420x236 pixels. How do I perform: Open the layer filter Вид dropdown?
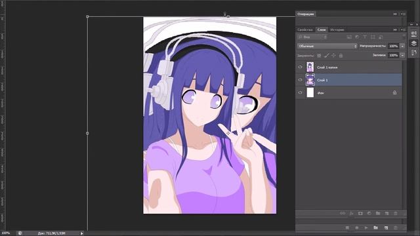(312, 37)
